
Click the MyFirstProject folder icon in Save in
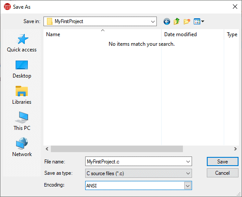click(x=50, y=21)
